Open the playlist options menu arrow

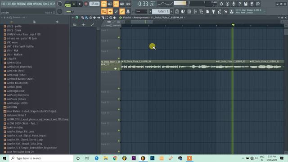pos(73,18)
